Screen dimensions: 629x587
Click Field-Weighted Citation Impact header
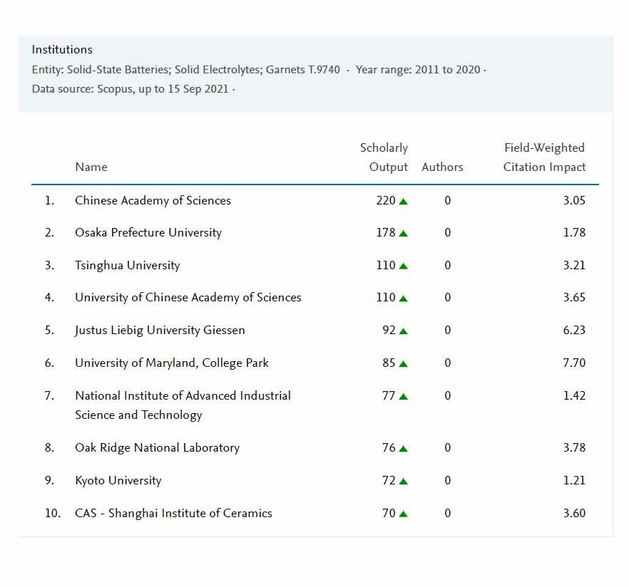(x=544, y=157)
